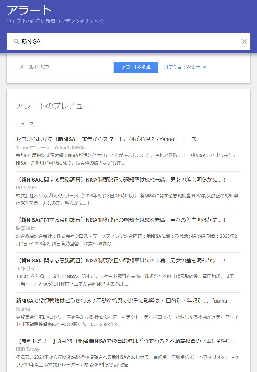257x372 pixels.
Task: Click snippet starting 1000名を対象に
Action: (x=125, y=280)
